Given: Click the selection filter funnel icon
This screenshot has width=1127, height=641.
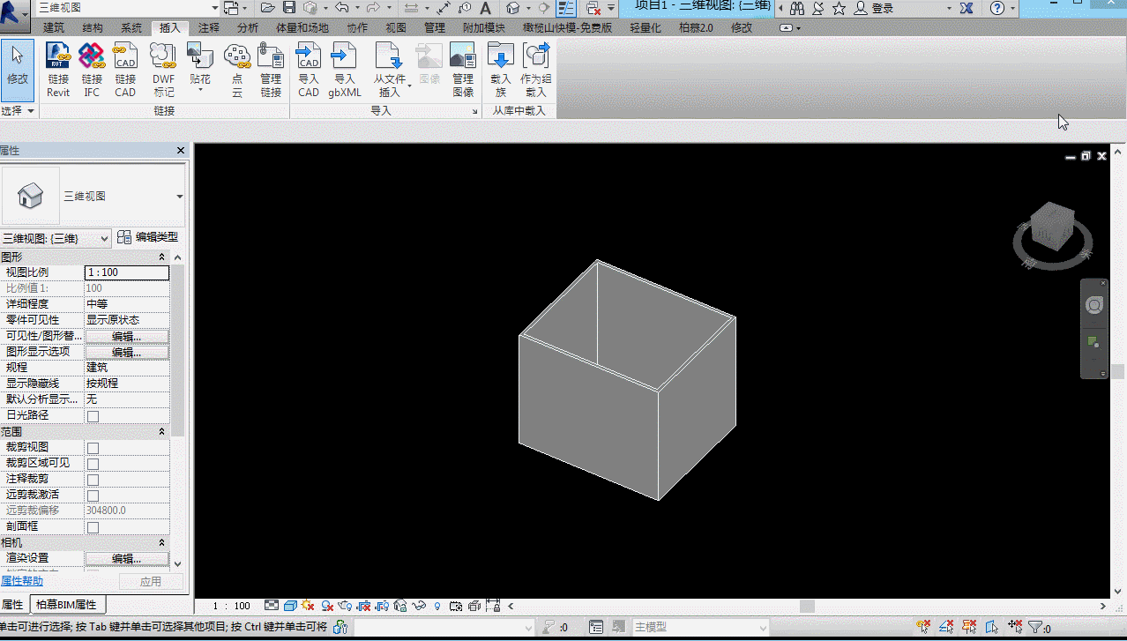Looking at the screenshot, I should pos(1035,628).
